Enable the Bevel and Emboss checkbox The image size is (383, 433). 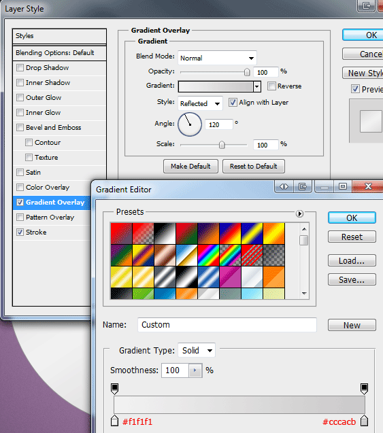coord(20,127)
